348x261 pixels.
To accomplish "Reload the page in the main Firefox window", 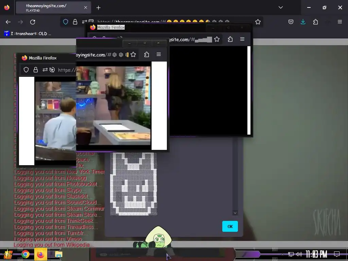I will pyautogui.click(x=33, y=22).
